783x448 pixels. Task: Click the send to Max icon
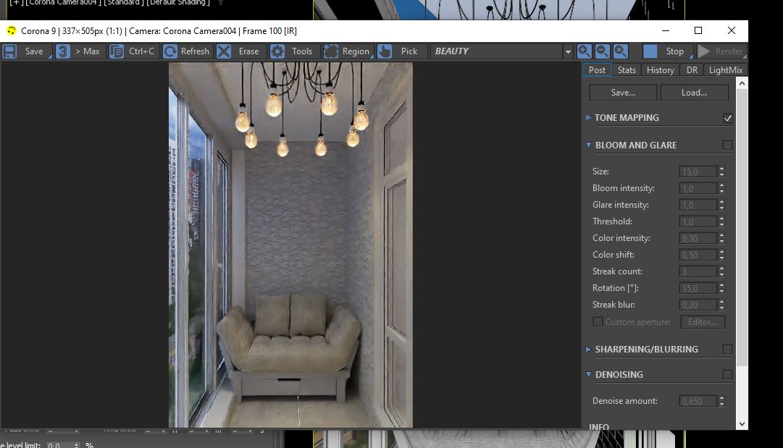[x=63, y=51]
